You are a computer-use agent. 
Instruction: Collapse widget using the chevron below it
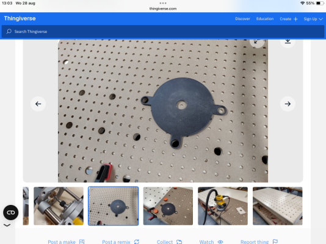point(7,225)
